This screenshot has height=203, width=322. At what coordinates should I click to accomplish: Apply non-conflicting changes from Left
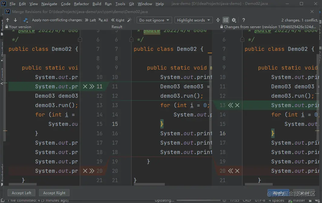tap(90, 20)
